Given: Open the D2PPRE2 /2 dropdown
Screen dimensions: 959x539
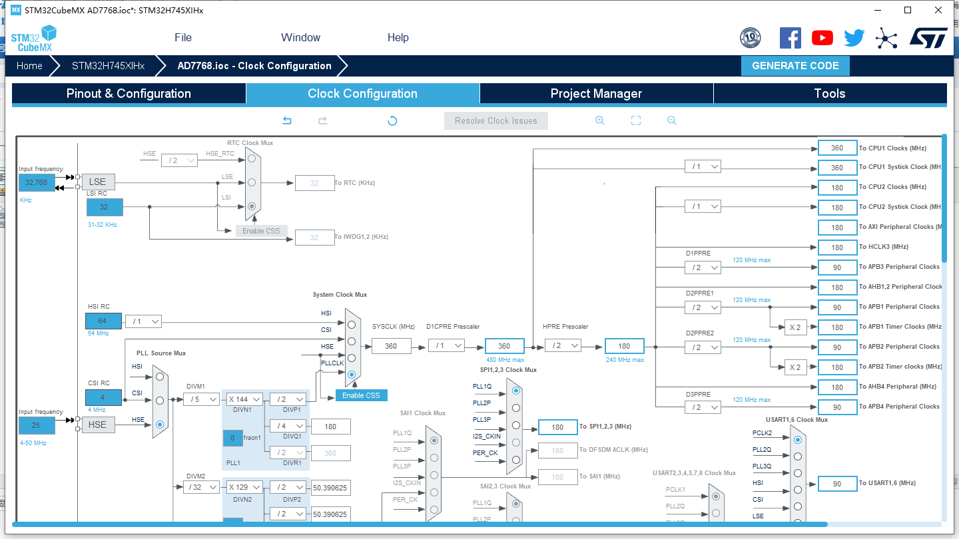Looking at the screenshot, I should pos(703,347).
